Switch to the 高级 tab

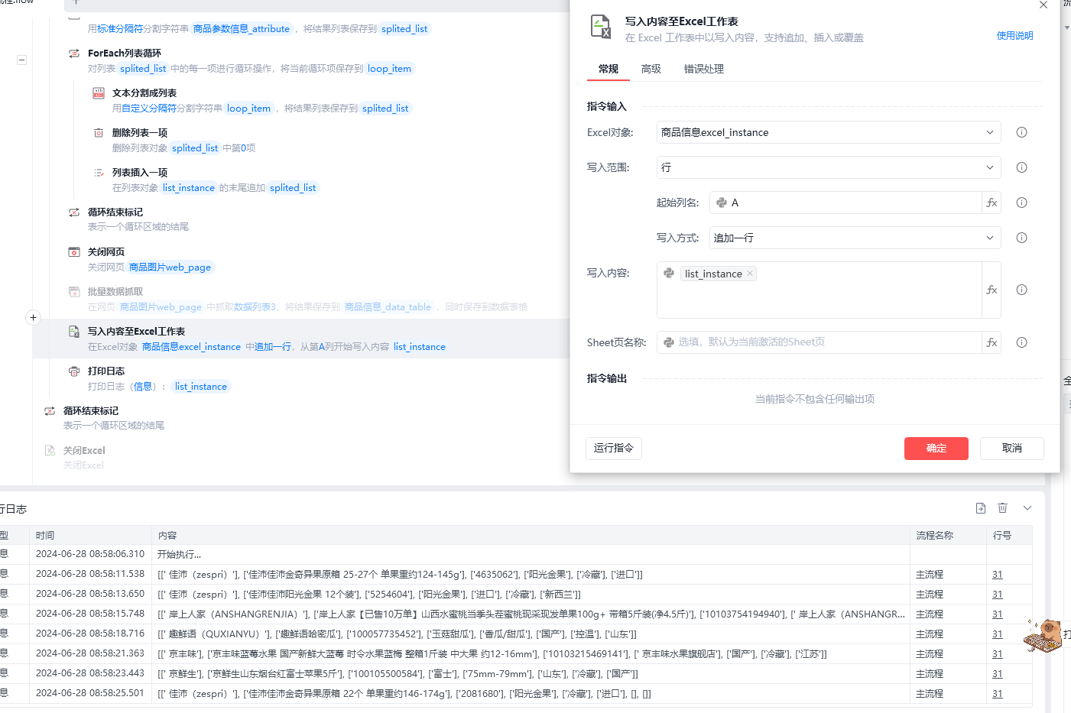point(651,69)
